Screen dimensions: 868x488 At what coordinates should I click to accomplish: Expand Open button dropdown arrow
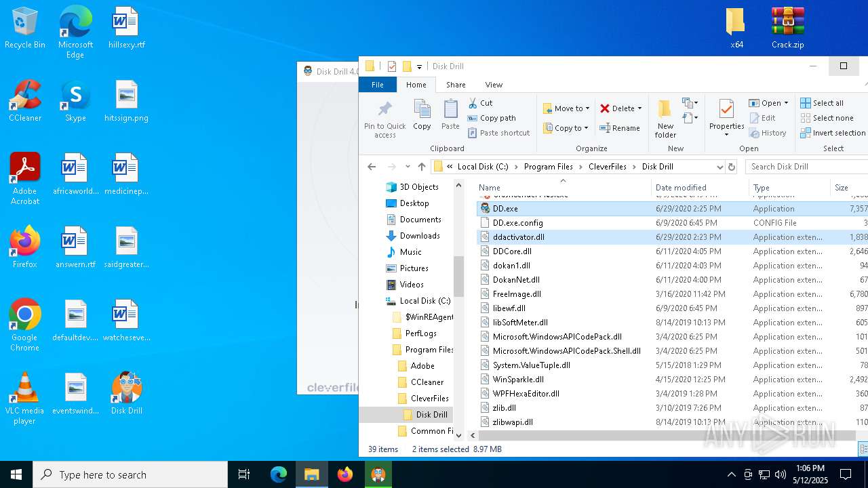(x=786, y=103)
